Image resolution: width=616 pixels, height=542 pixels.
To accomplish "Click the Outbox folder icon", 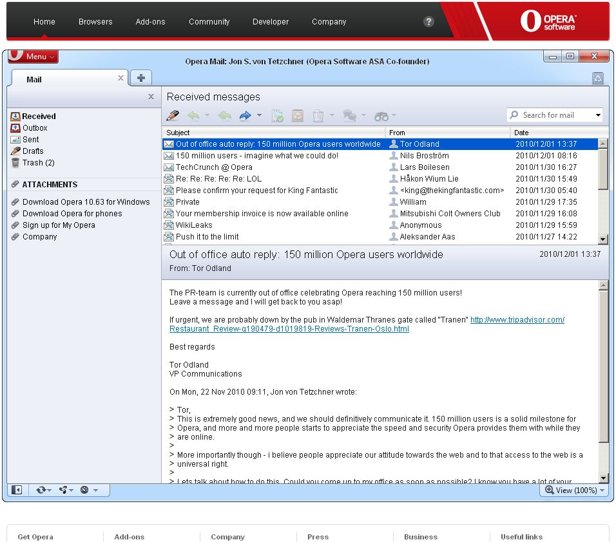I will pos(15,128).
